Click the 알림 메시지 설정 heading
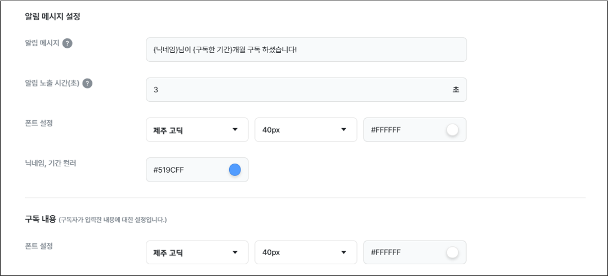The width and height of the screenshot is (608, 276). 52,17
